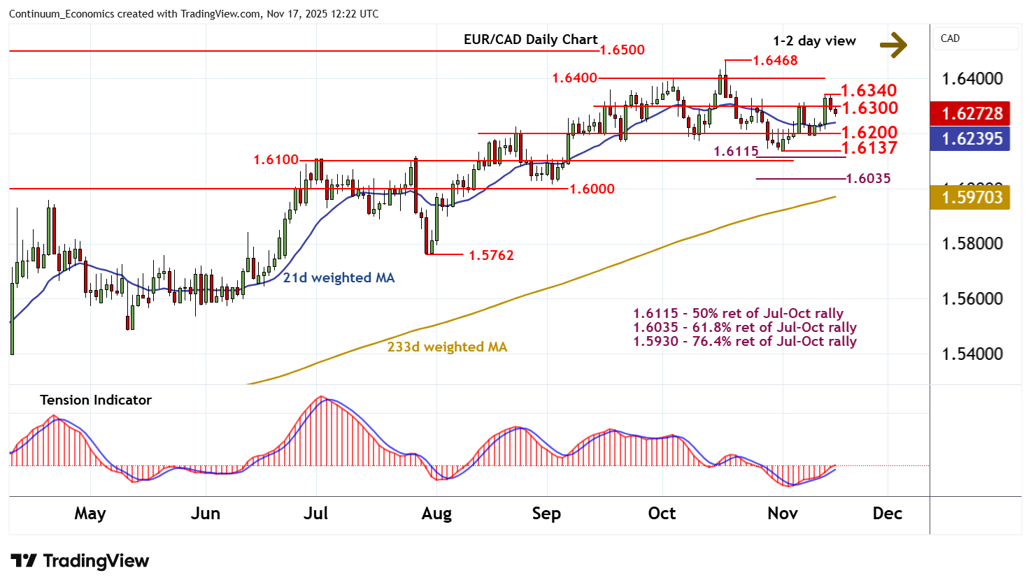
Task: Click the Jul month on time axis
Action: click(x=315, y=514)
